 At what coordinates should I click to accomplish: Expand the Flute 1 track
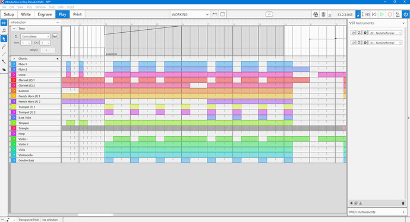click(14, 64)
